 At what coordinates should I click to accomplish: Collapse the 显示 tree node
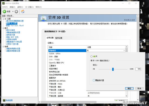tap(4, 28)
